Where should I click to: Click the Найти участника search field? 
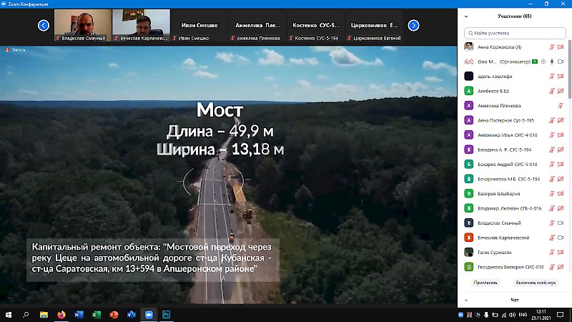click(513, 33)
